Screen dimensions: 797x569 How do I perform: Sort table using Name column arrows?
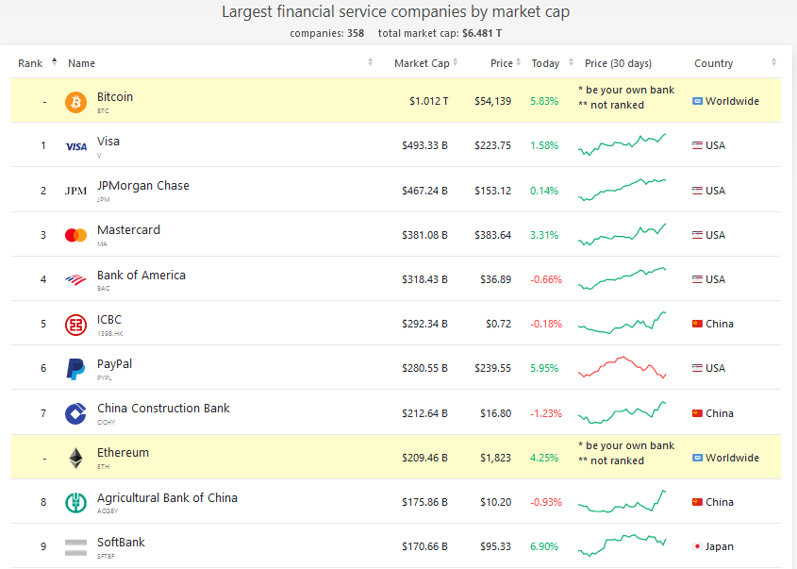click(x=370, y=62)
